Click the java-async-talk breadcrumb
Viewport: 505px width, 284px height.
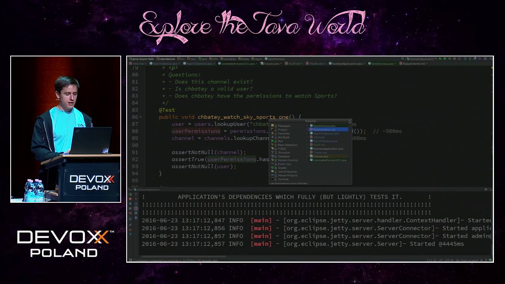(x=141, y=59)
